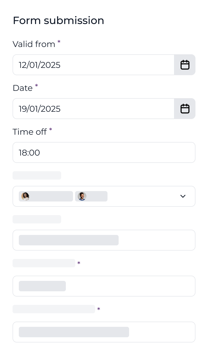
Task: Open the chevron dropdown next to the avatars
Action: click(183, 196)
